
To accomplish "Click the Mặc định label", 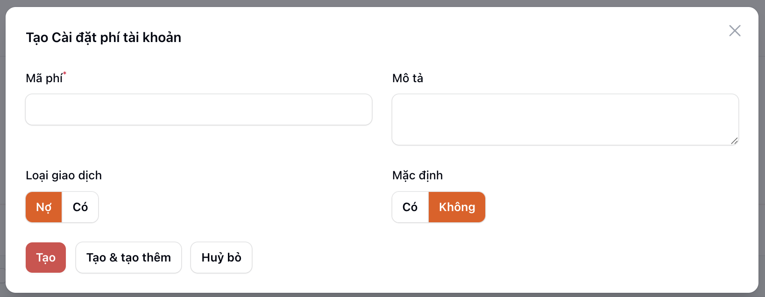I will coord(418,176).
